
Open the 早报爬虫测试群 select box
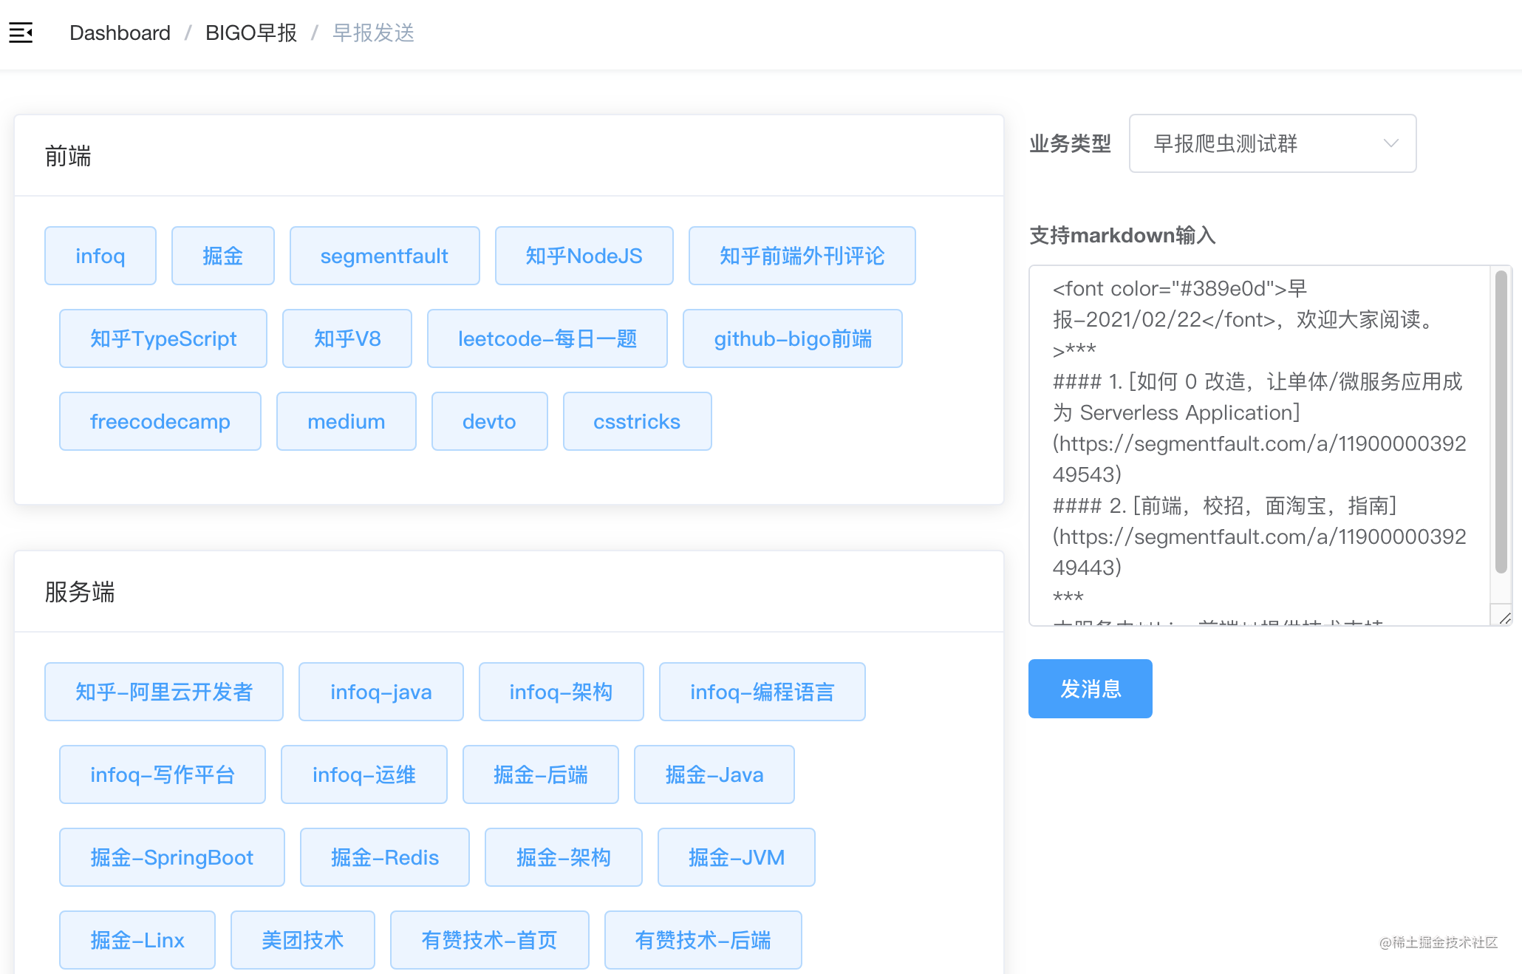[x=1256, y=143]
